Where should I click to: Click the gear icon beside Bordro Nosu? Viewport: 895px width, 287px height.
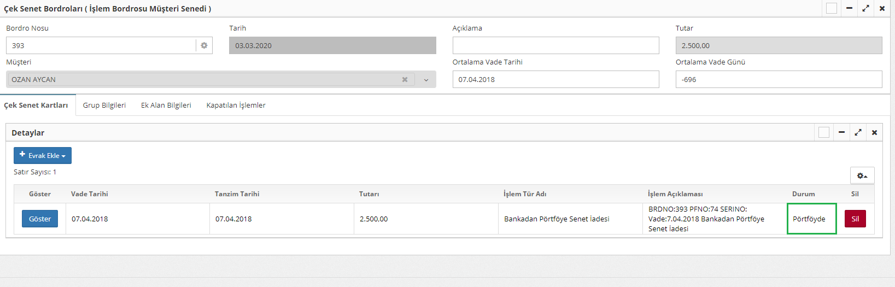[x=204, y=45]
